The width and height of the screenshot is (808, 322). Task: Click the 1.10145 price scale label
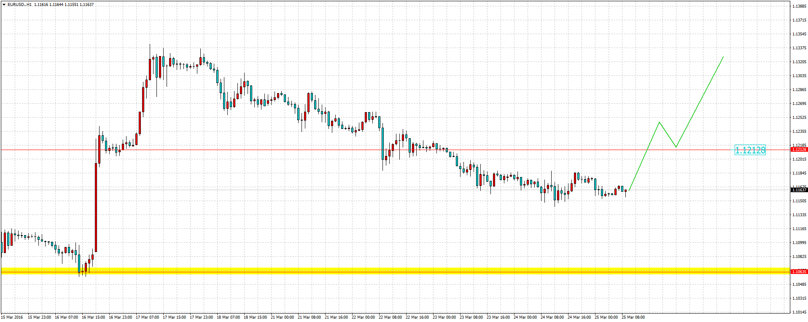click(x=799, y=312)
